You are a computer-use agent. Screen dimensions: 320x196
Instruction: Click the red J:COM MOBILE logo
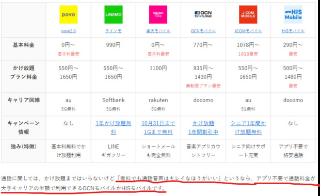248,14
